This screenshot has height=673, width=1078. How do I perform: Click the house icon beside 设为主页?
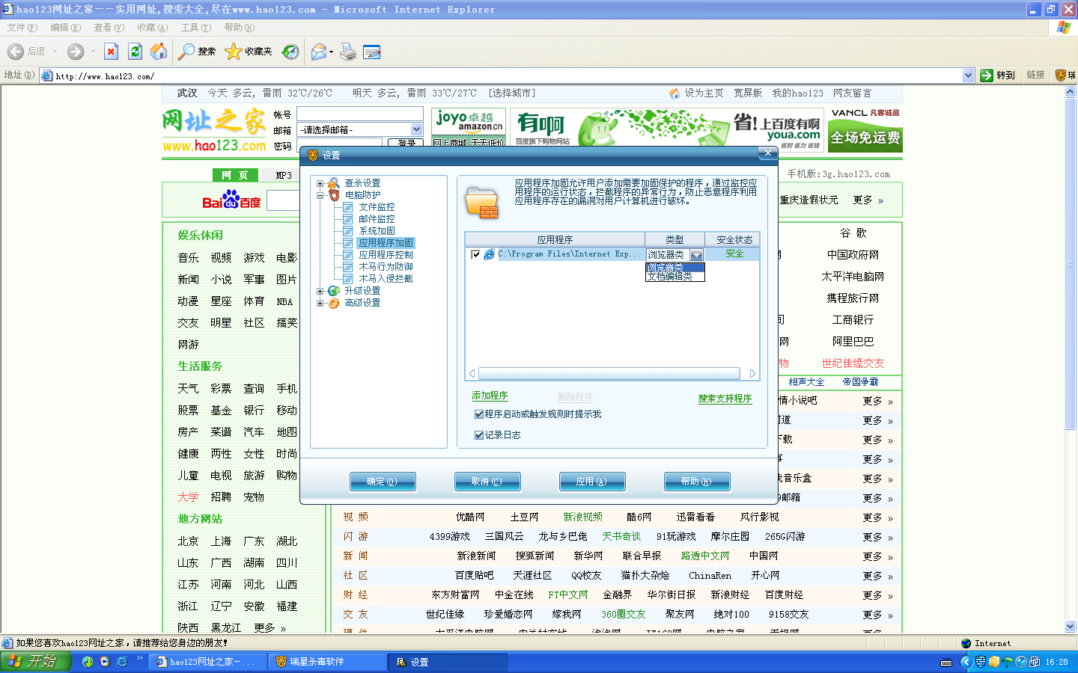pos(674,93)
